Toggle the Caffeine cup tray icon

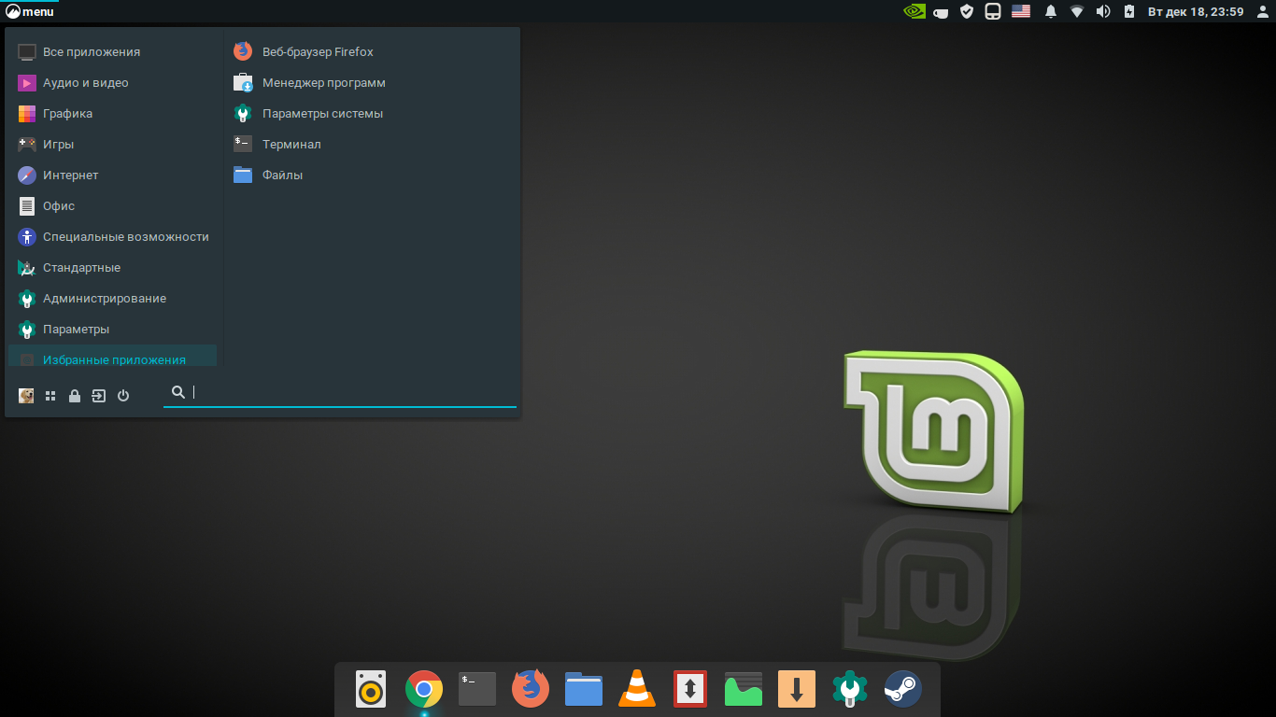coord(942,11)
